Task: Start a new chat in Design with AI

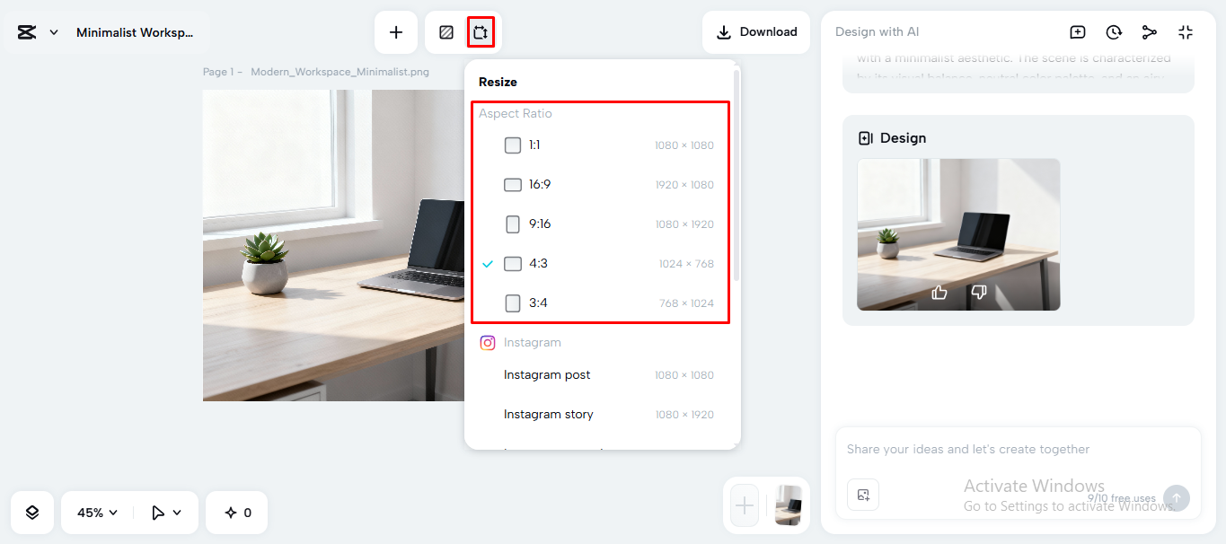Action: [x=1078, y=32]
